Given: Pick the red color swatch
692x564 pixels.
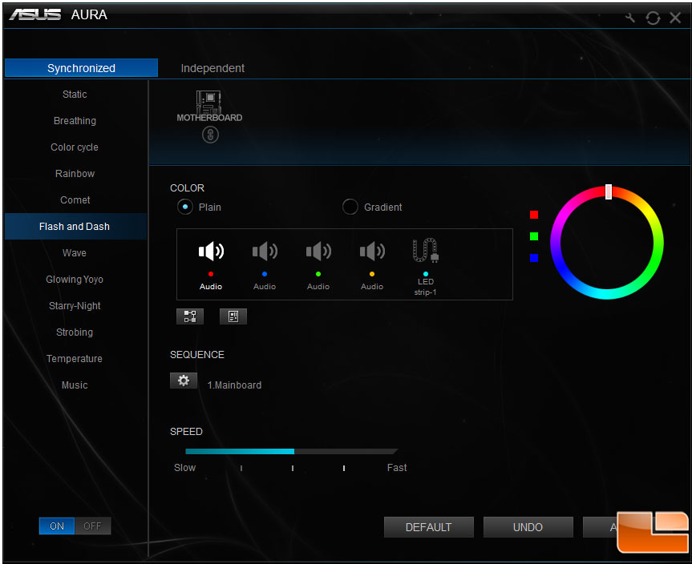Looking at the screenshot, I should tap(534, 215).
